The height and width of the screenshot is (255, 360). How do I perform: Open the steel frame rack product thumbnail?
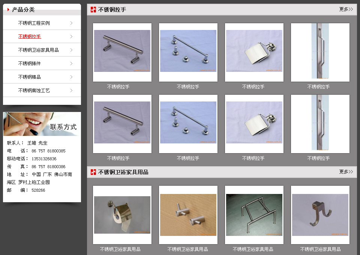click(254, 215)
